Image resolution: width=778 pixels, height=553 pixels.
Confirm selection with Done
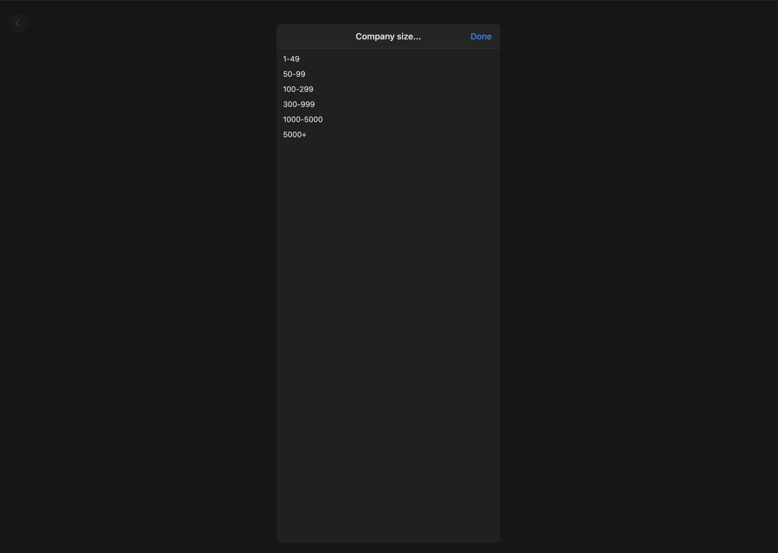click(481, 36)
